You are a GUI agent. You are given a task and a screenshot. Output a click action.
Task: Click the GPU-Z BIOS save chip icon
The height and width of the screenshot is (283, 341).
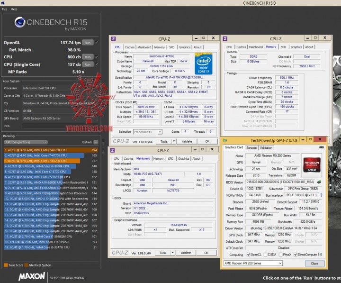[319, 182]
